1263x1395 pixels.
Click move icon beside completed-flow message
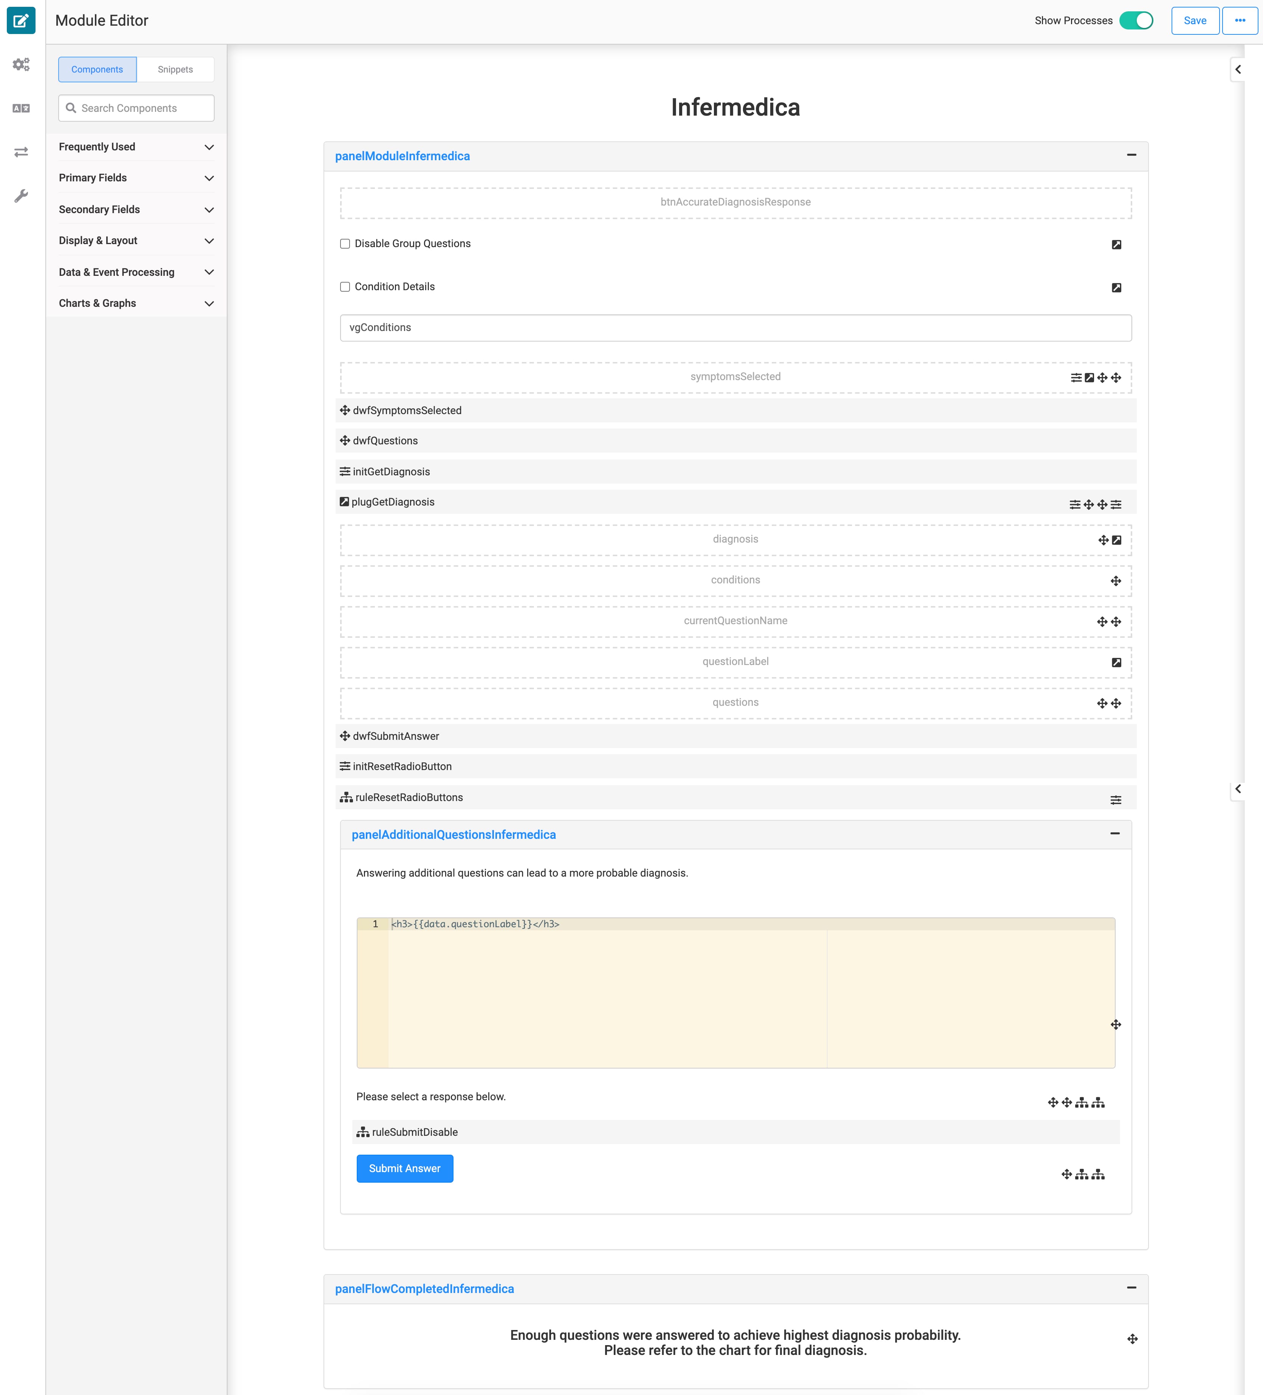(x=1132, y=1339)
